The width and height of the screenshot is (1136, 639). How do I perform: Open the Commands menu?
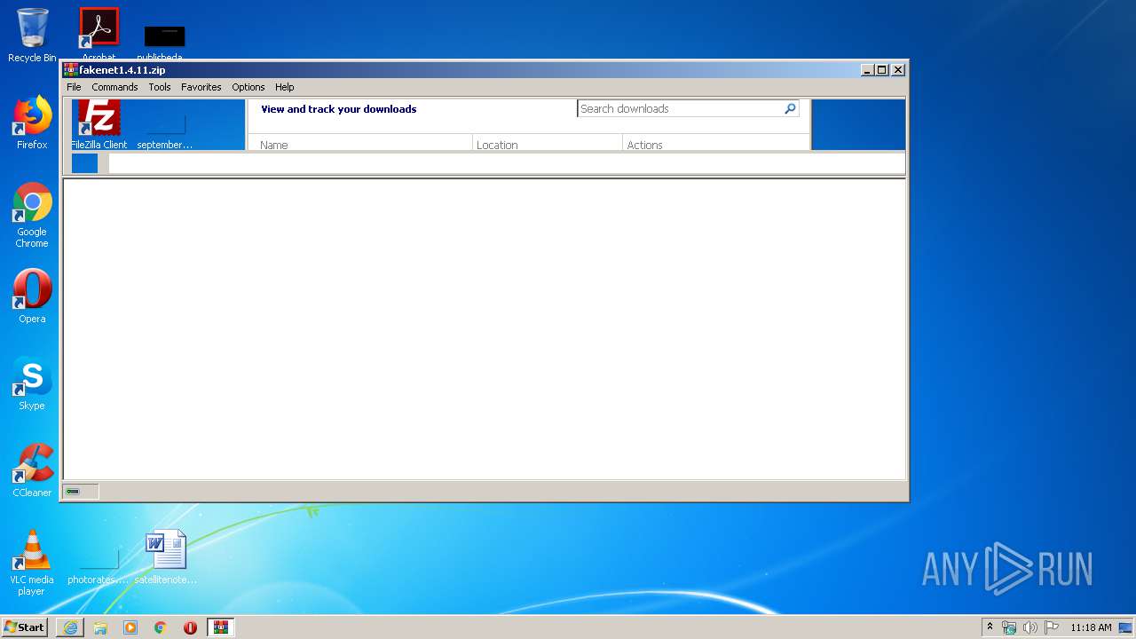point(114,87)
